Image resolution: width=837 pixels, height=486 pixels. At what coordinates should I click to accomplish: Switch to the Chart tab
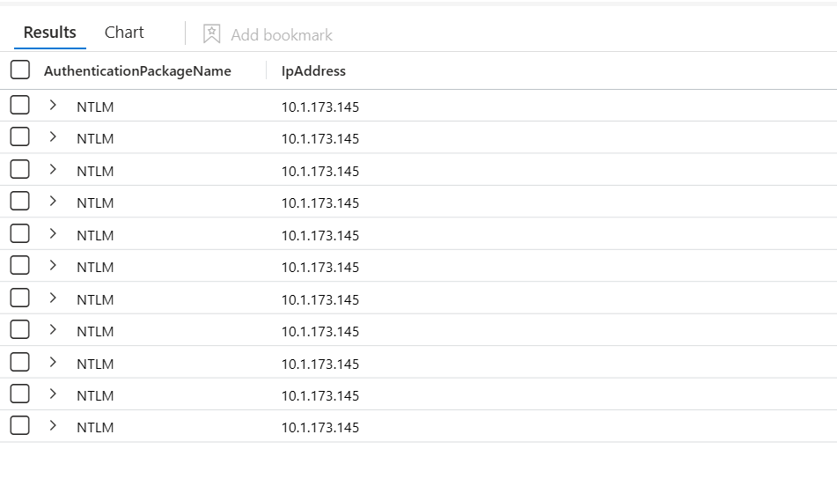coord(124,33)
